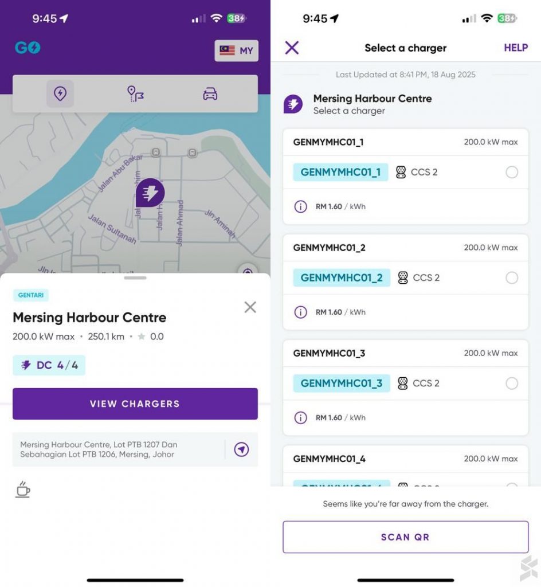This screenshot has height=587, width=541.
Task: Tap the coffee amenity icon
Action: (x=22, y=490)
